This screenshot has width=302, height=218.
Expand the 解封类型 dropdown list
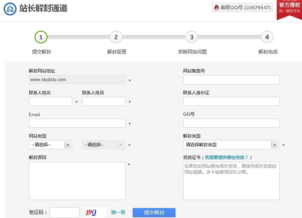[231, 145]
